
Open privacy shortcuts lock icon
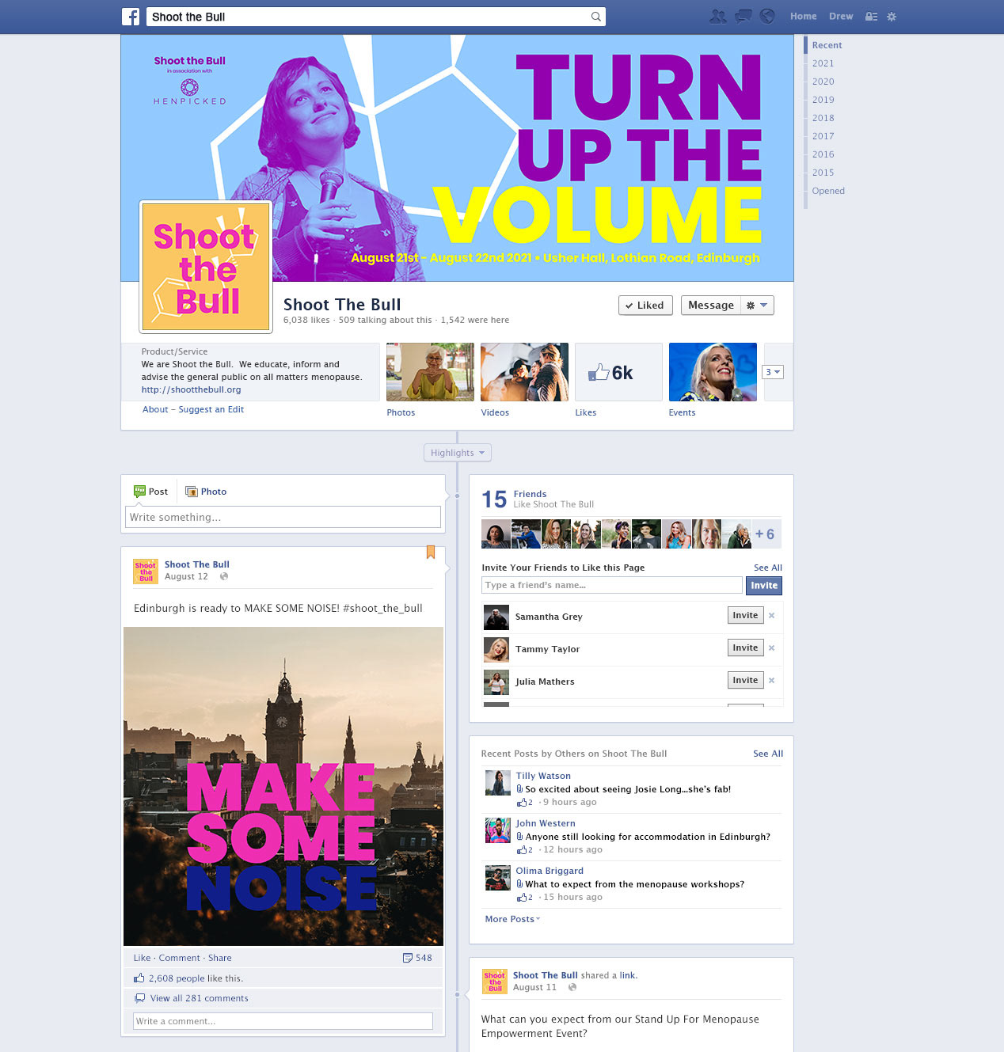(871, 17)
